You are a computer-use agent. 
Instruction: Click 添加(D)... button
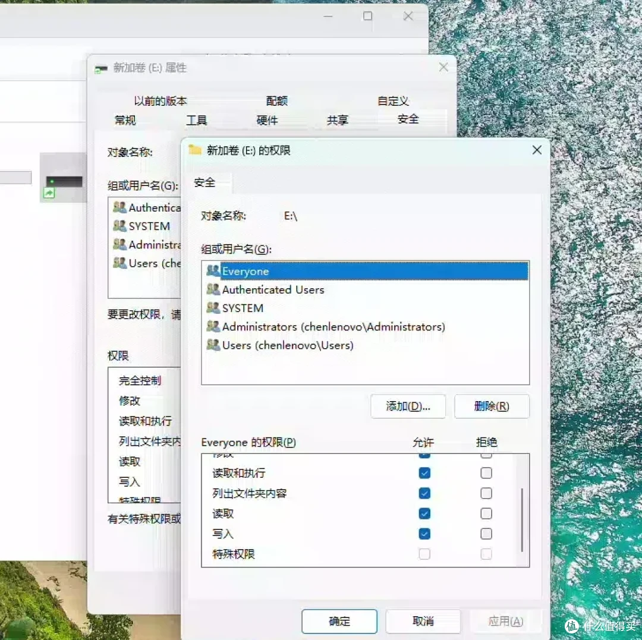[408, 406]
